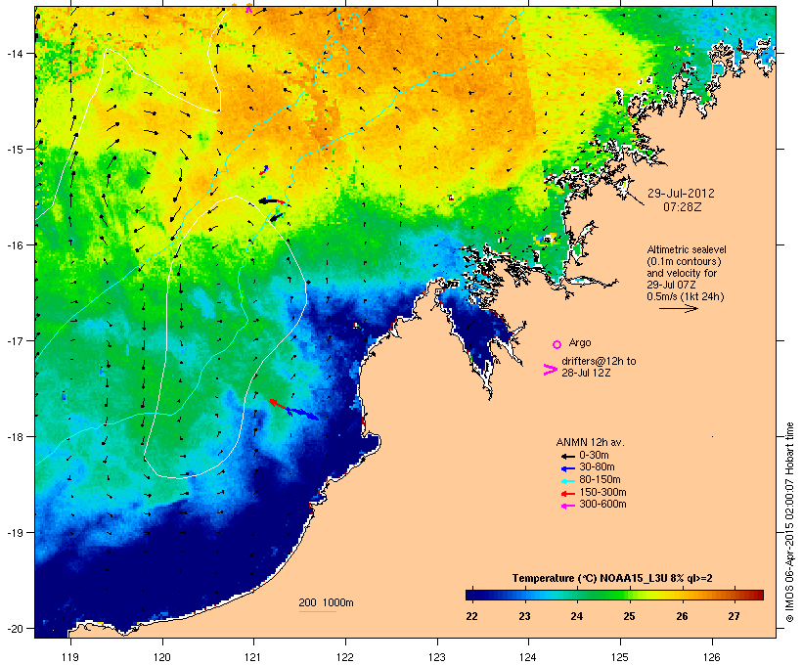Screen dimensions: 802x665
Task: Click the 'Temperature (°C) NOAA15_L3U' title
Action: [x=590, y=579]
